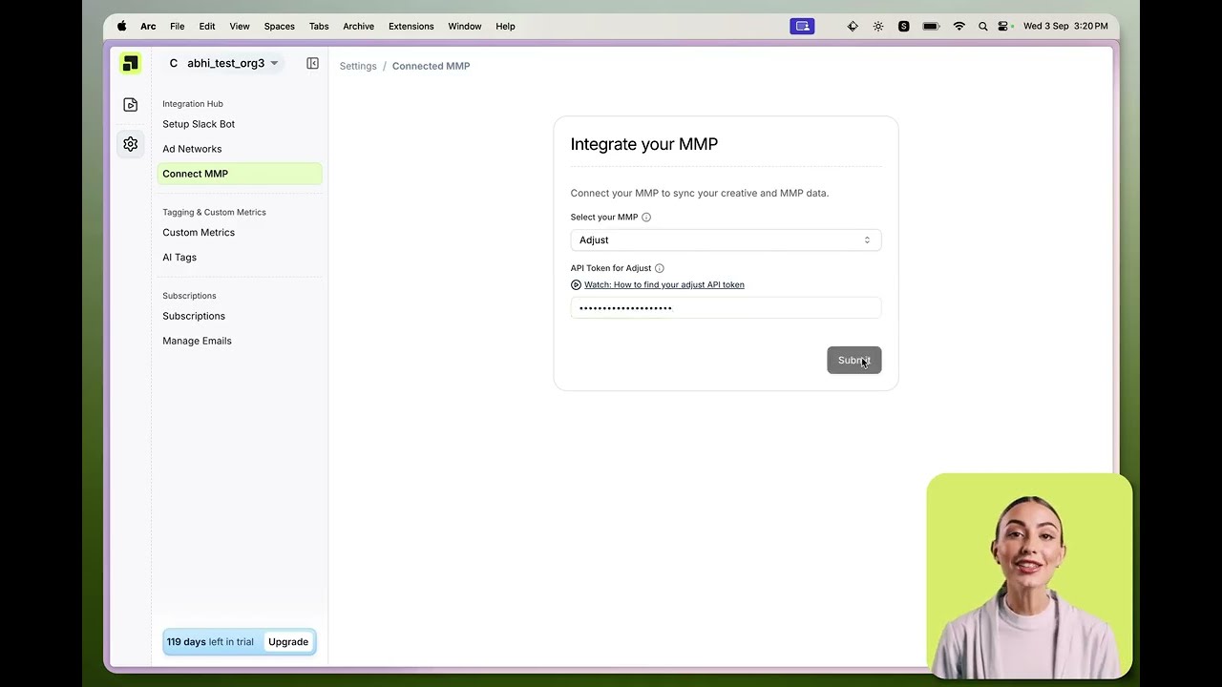The height and width of the screenshot is (687, 1222).
Task: Open the Tabs menu
Action: 319,27
